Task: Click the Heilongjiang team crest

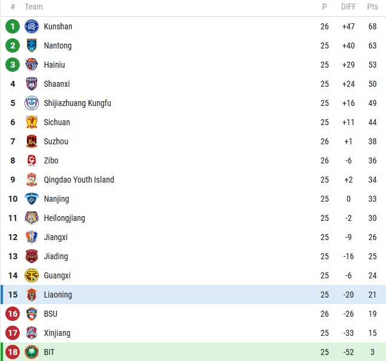Action: coord(32,218)
